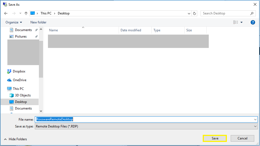Click the Cancel button
The image size is (260, 146).
(x=242, y=138)
